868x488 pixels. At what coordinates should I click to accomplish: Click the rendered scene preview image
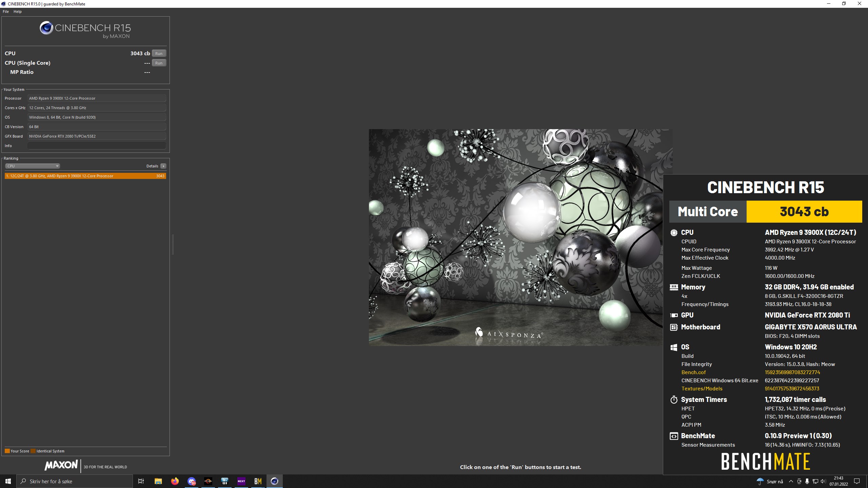point(520,237)
